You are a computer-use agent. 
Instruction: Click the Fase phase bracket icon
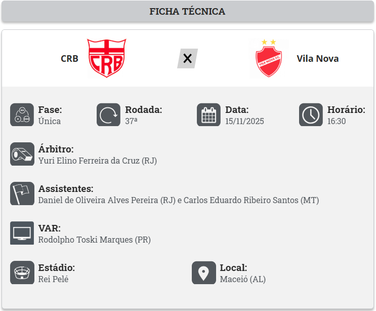(x=22, y=115)
